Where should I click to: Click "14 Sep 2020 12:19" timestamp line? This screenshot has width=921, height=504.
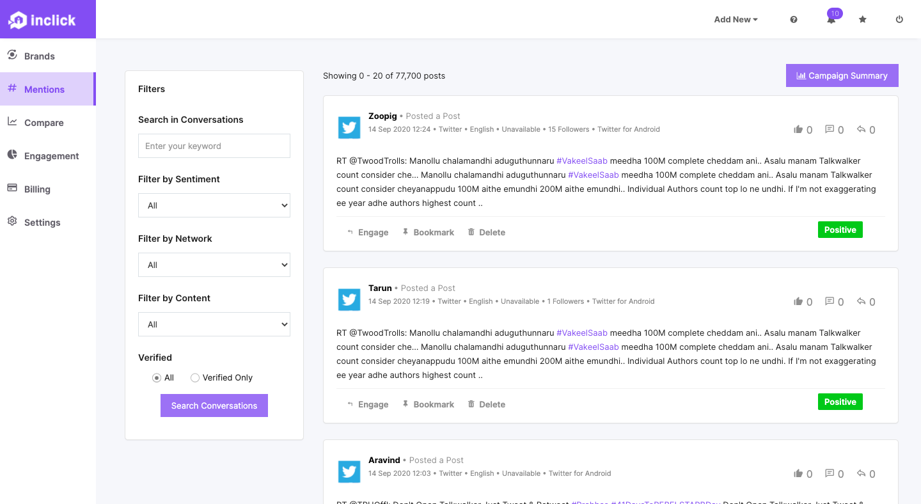coord(512,301)
